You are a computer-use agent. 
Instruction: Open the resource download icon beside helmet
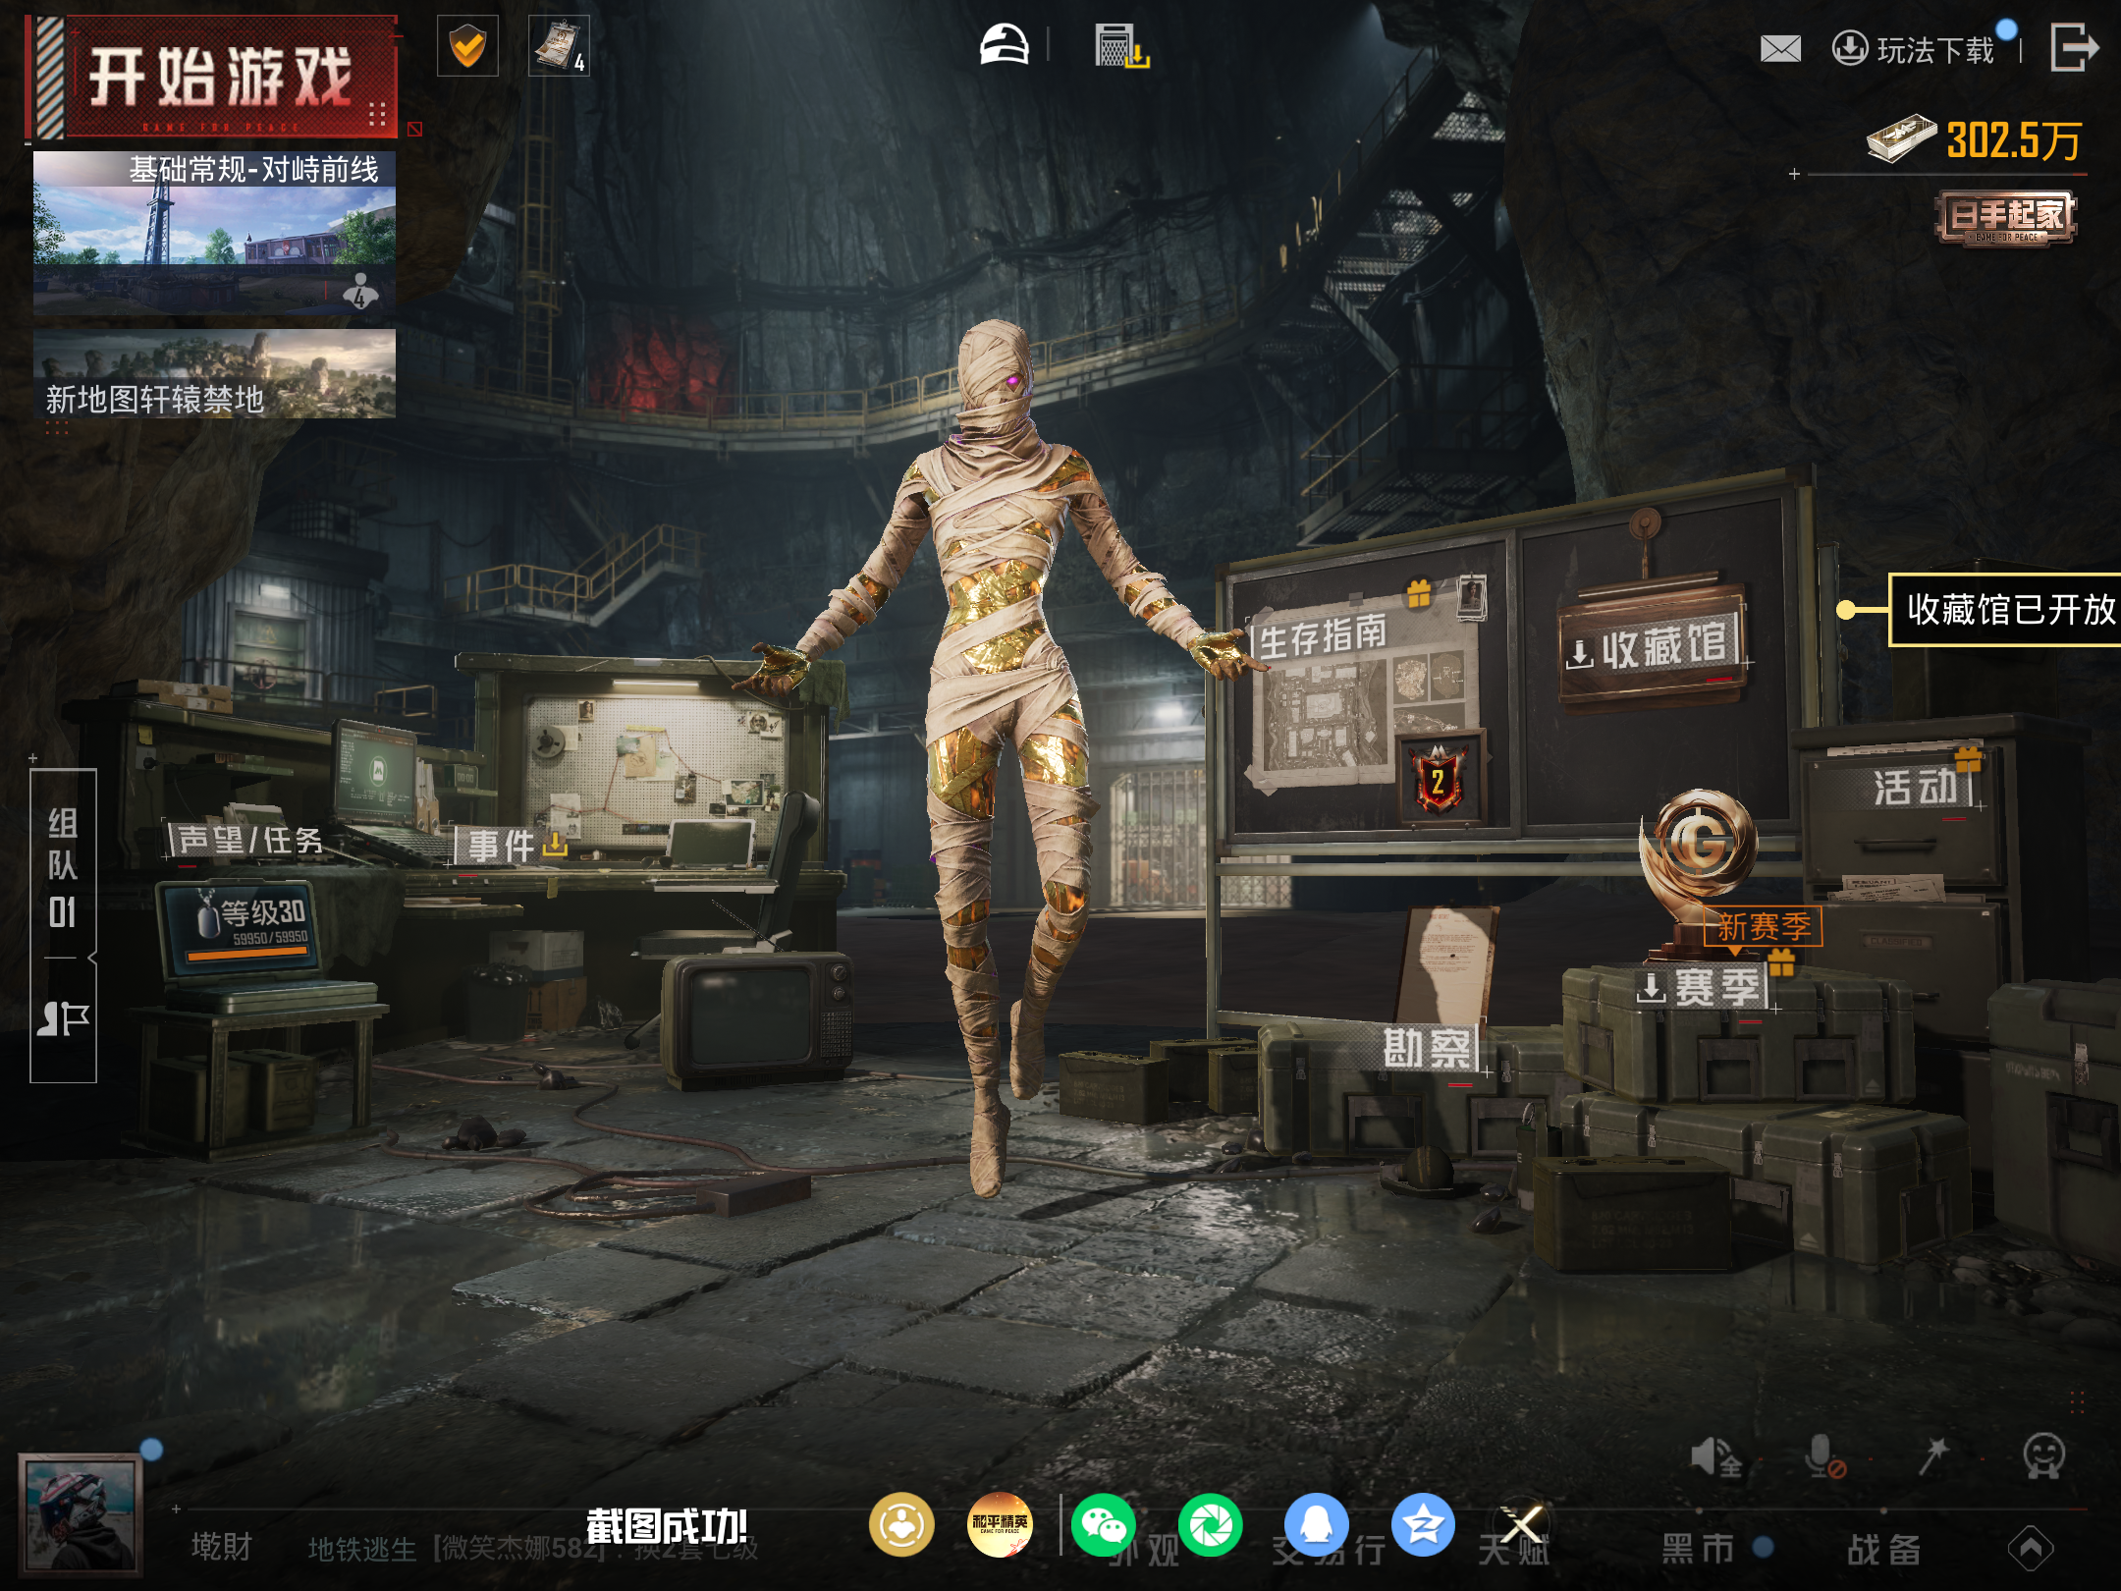tap(1121, 46)
